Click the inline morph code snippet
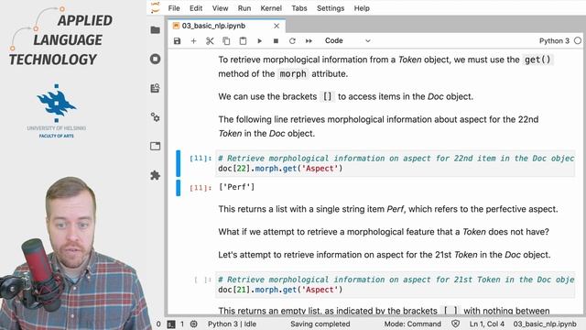Viewport: 586px width, 330px height. click(293, 73)
